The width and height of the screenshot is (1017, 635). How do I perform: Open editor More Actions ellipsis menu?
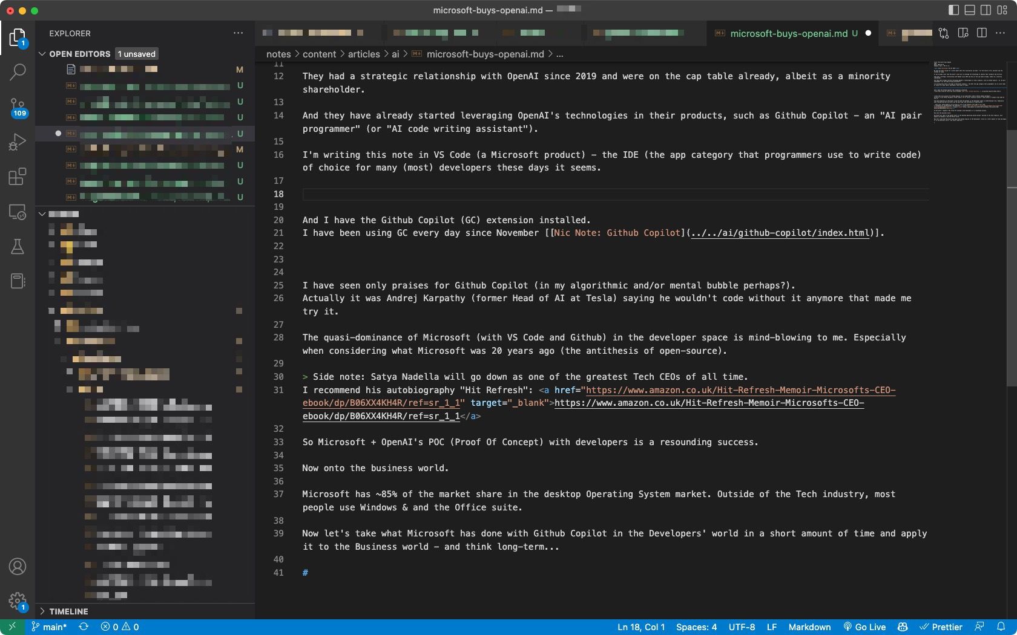pyautogui.click(x=1000, y=33)
